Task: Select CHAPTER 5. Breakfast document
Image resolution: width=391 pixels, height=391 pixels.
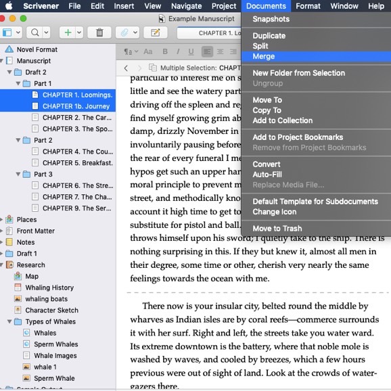Action: (57, 163)
